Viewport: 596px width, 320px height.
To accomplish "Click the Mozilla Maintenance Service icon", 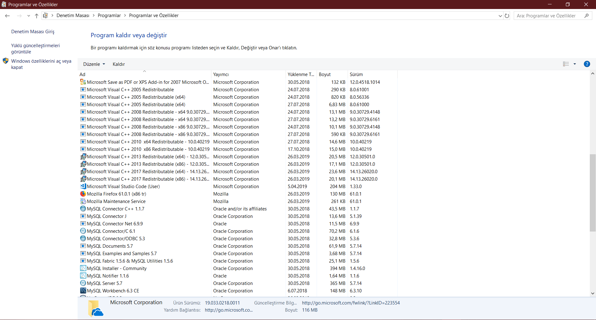I will [x=83, y=201].
